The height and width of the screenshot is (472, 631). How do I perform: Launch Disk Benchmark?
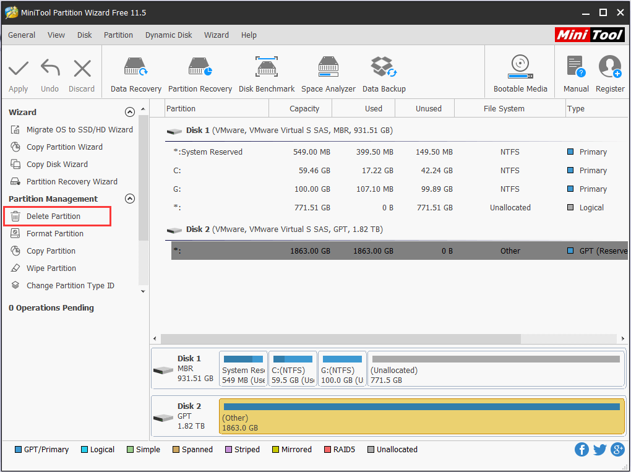click(x=267, y=75)
